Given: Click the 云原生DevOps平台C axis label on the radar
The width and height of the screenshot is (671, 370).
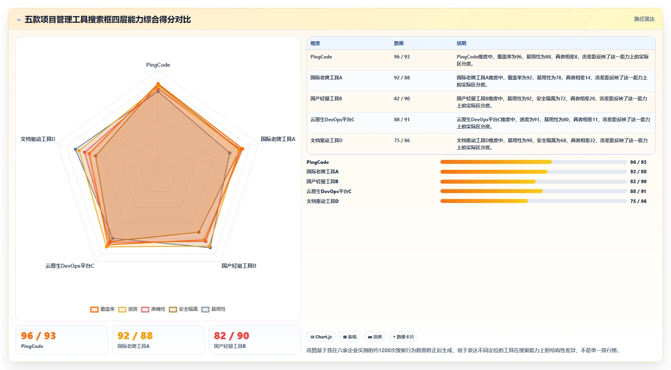Looking at the screenshot, I should pos(70,266).
